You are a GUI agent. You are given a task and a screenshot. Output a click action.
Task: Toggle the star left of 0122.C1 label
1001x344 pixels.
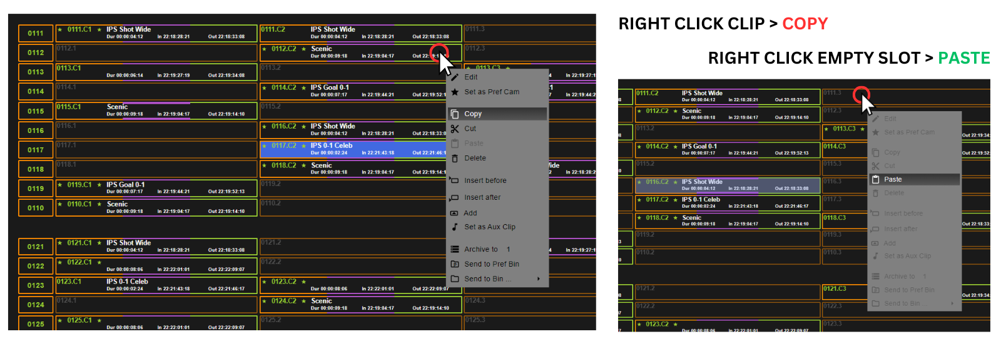point(60,262)
